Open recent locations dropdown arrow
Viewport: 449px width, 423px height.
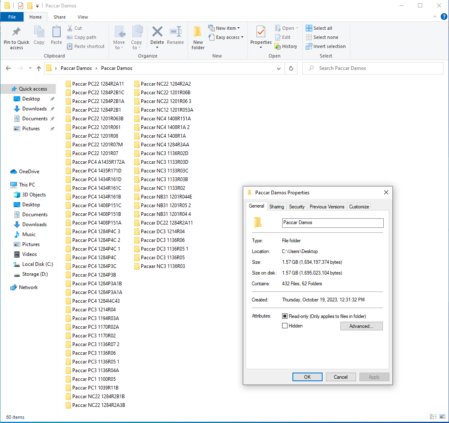(x=30, y=68)
